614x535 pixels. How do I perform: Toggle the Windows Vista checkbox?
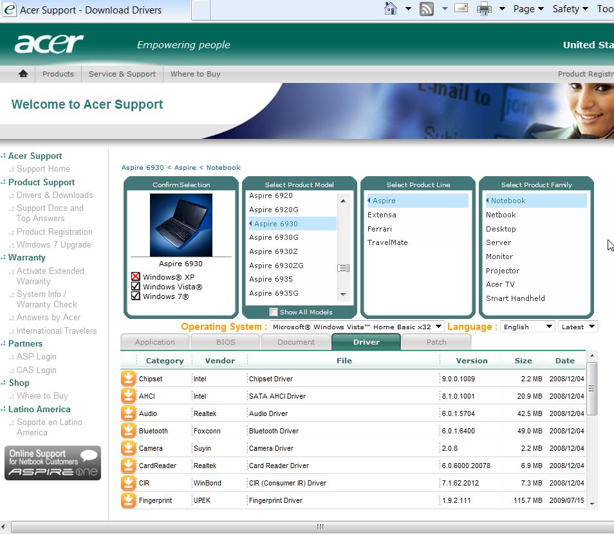pos(136,287)
